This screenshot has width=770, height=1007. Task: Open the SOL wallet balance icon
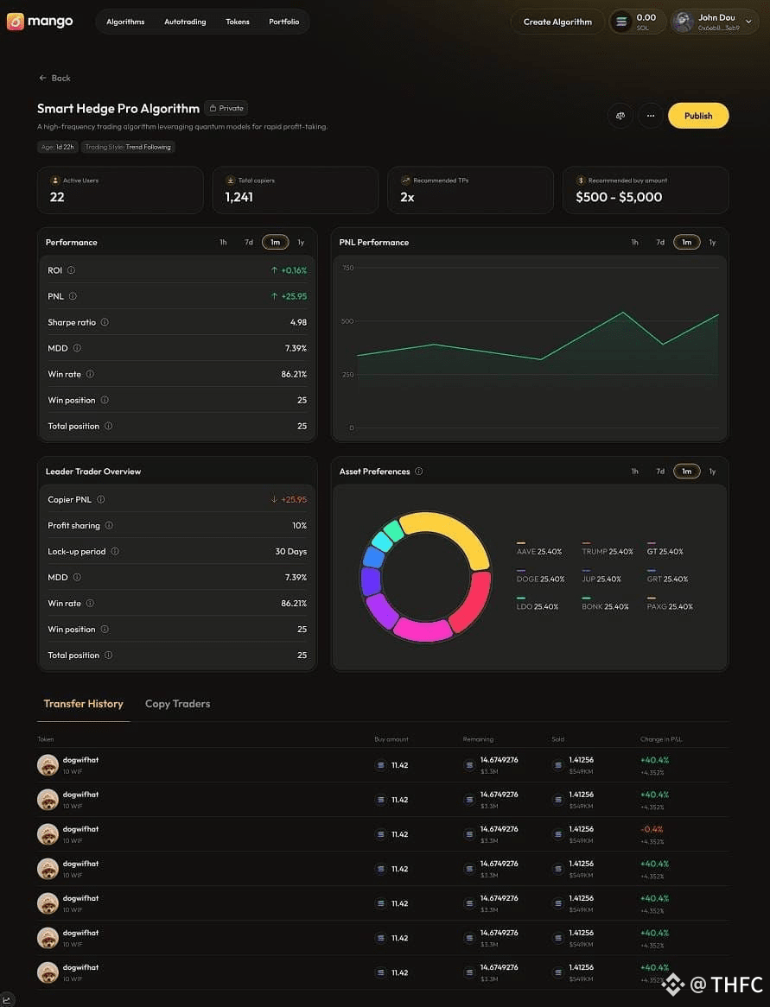(620, 22)
